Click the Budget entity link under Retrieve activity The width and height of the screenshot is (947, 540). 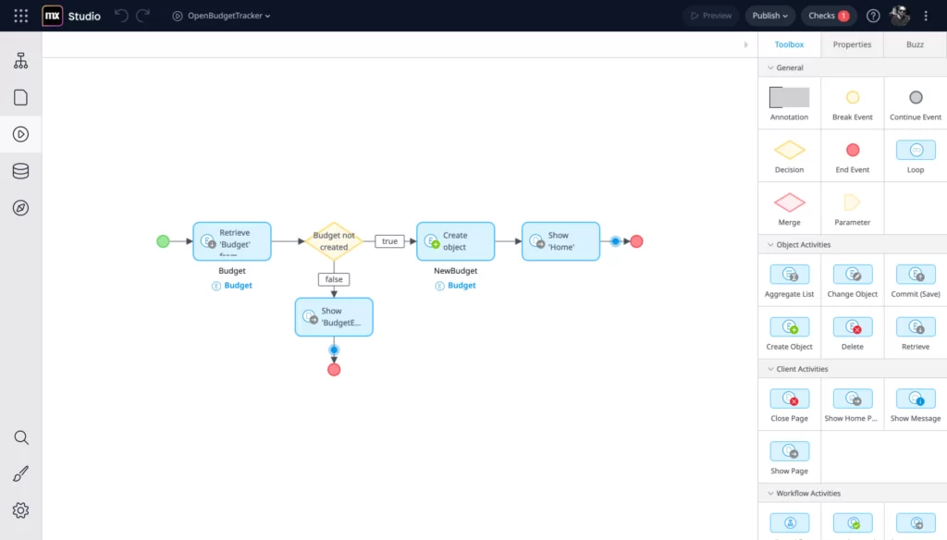238,286
